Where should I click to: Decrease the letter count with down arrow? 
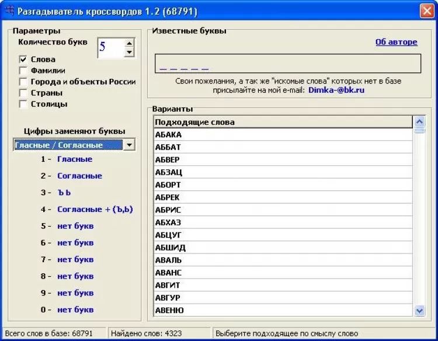tap(129, 53)
